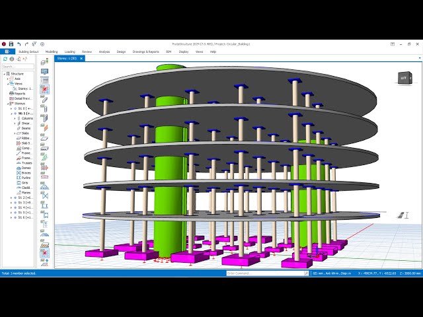This screenshot has height=317, width=423.
Task: Click the 3D view orientation cube
Action: (x=404, y=78)
